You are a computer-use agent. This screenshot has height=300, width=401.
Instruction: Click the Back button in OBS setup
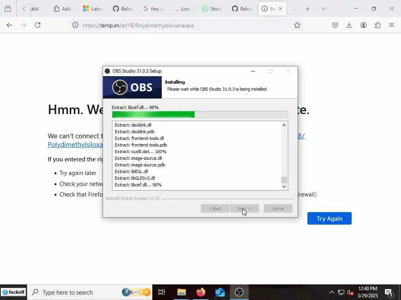[215, 209]
